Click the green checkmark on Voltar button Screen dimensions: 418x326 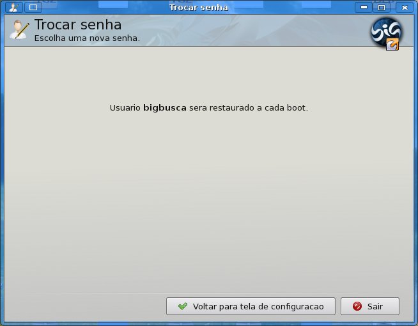[183, 306]
